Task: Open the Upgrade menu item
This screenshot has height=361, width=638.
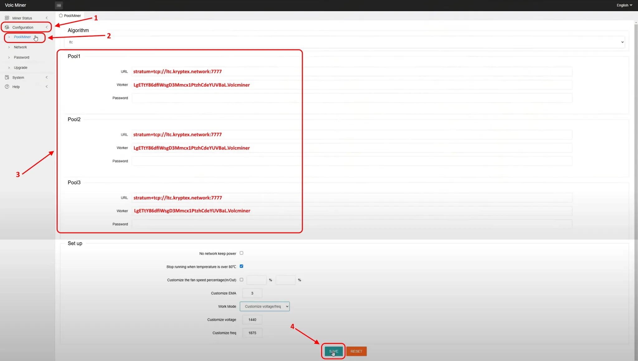Action: coord(21,68)
